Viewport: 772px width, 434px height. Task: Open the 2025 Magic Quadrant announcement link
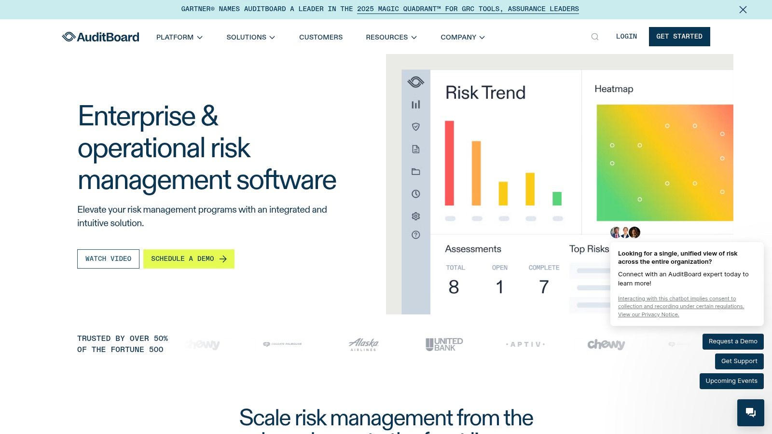tap(467, 9)
